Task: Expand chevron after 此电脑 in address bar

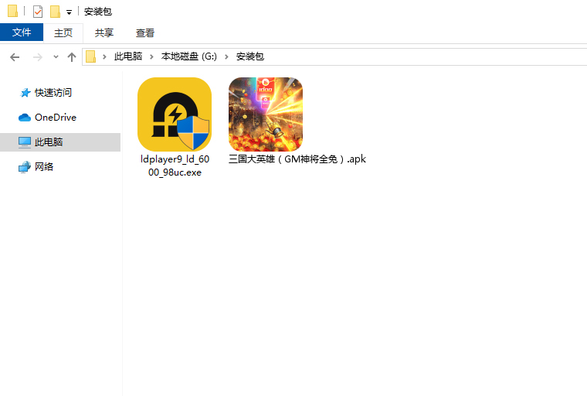Action: [x=151, y=56]
